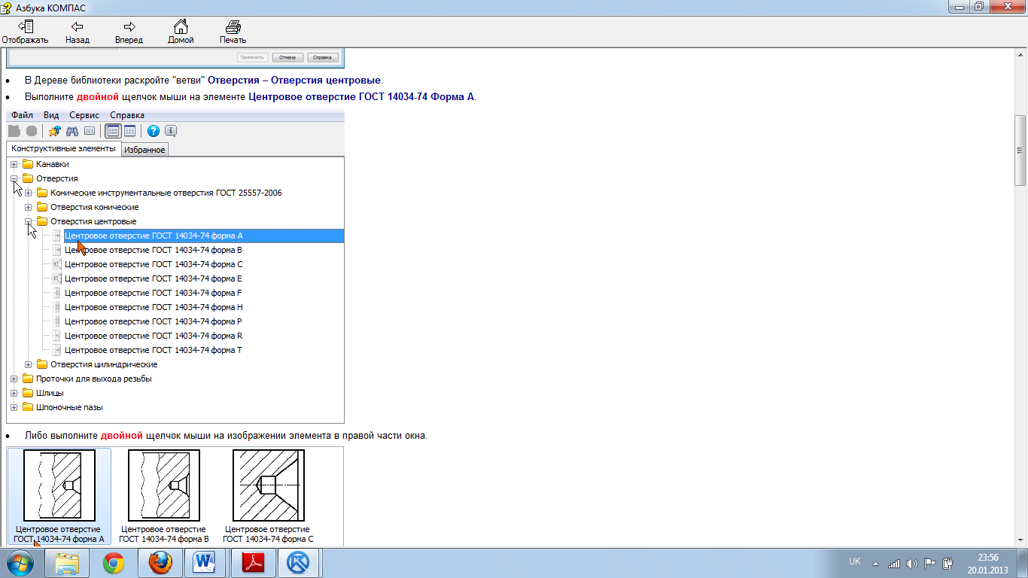Viewport: 1028px width, 578px height.
Task: Click the Отображать toolbar button
Action: [25, 32]
